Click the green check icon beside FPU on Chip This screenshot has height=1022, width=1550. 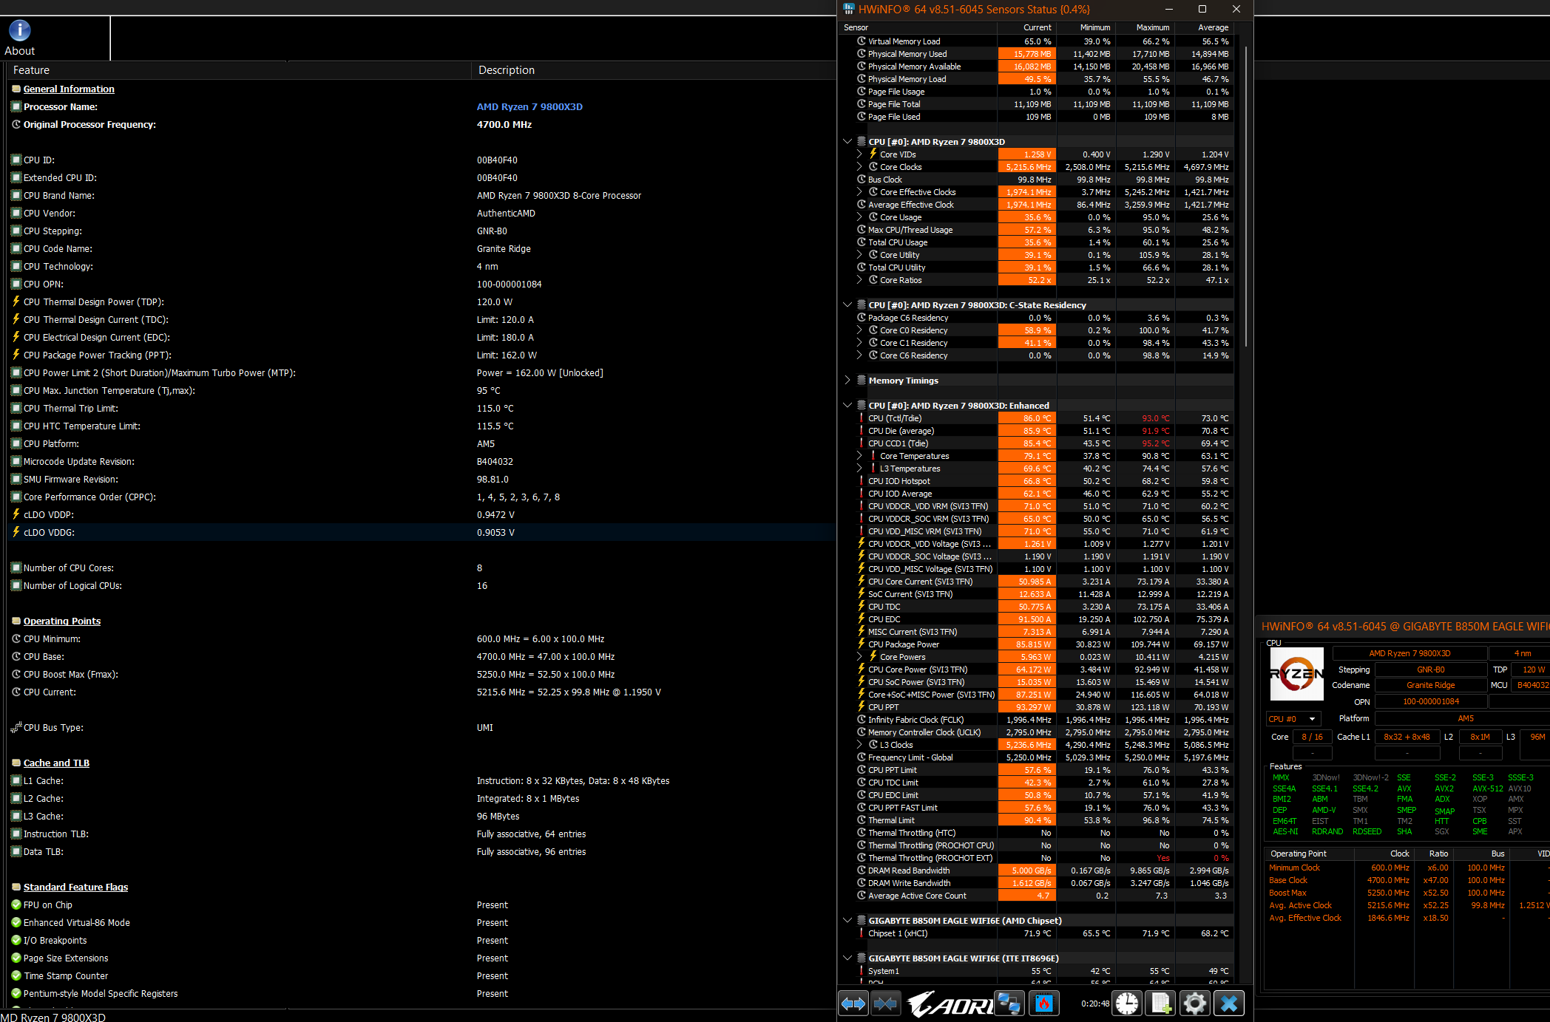coord(16,905)
